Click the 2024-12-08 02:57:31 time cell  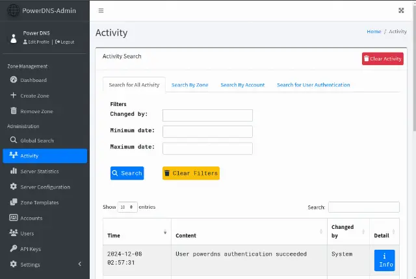pyautogui.click(x=137, y=260)
